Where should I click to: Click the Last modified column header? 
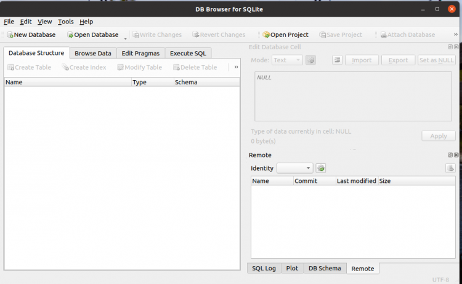point(357,181)
